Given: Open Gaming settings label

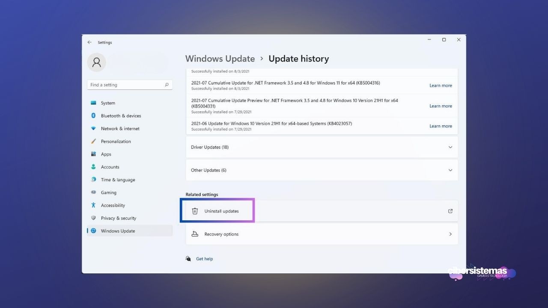Looking at the screenshot, I should [109, 193].
